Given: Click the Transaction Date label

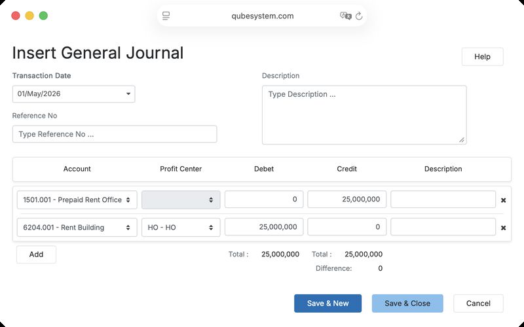Looking at the screenshot, I should [x=41, y=76].
